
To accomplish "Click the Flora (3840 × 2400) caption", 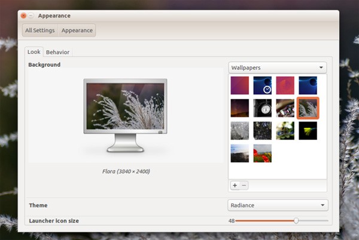I will (x=126, y=171).
